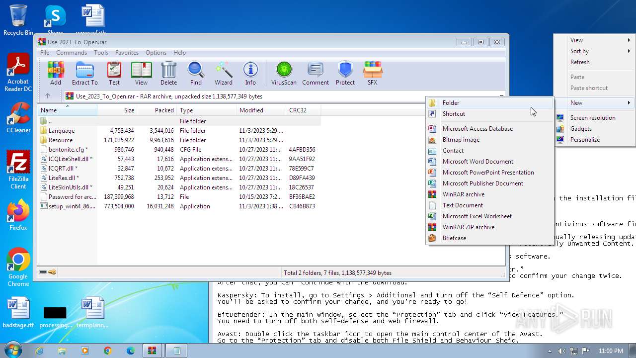Open the Options menu
The width and height of the screenshot is (636, 358).
tap(156, 52)
